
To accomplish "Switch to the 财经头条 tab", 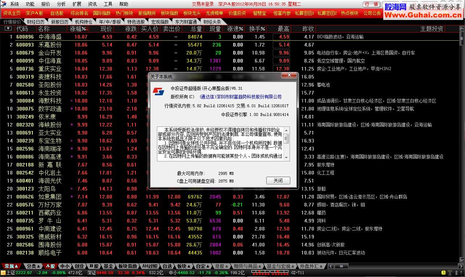I will point(212,22).
